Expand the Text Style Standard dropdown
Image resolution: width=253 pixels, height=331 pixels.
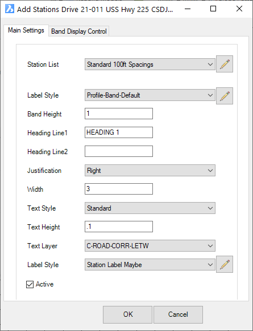click(x=150, y=208)
